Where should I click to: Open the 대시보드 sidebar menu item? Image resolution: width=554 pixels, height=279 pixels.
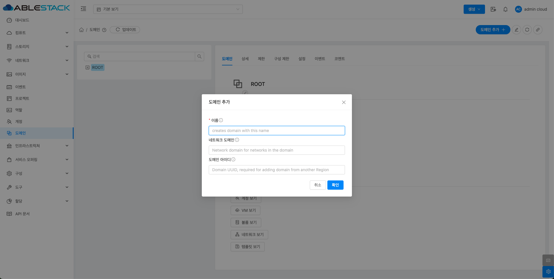(22, 20)
